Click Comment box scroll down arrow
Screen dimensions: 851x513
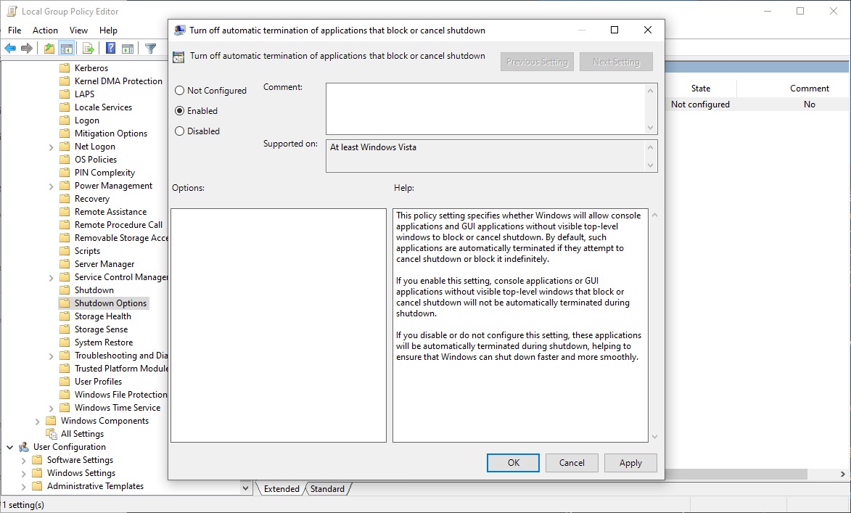tap(650, 128)
